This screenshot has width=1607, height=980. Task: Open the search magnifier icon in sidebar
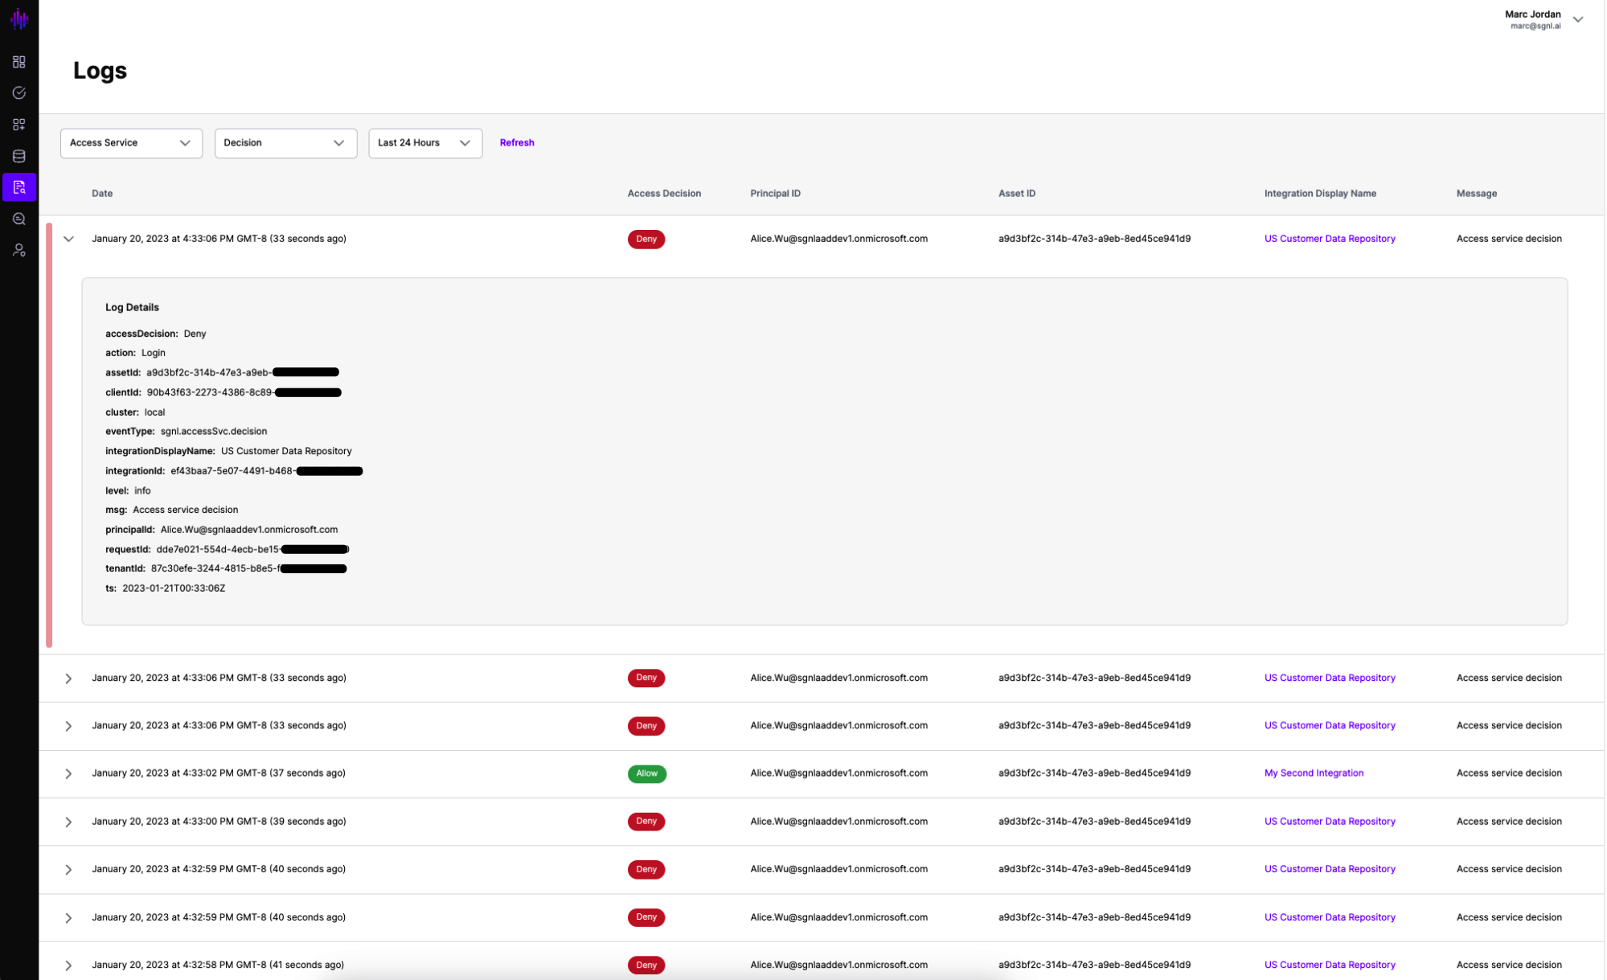pos(19,219)
